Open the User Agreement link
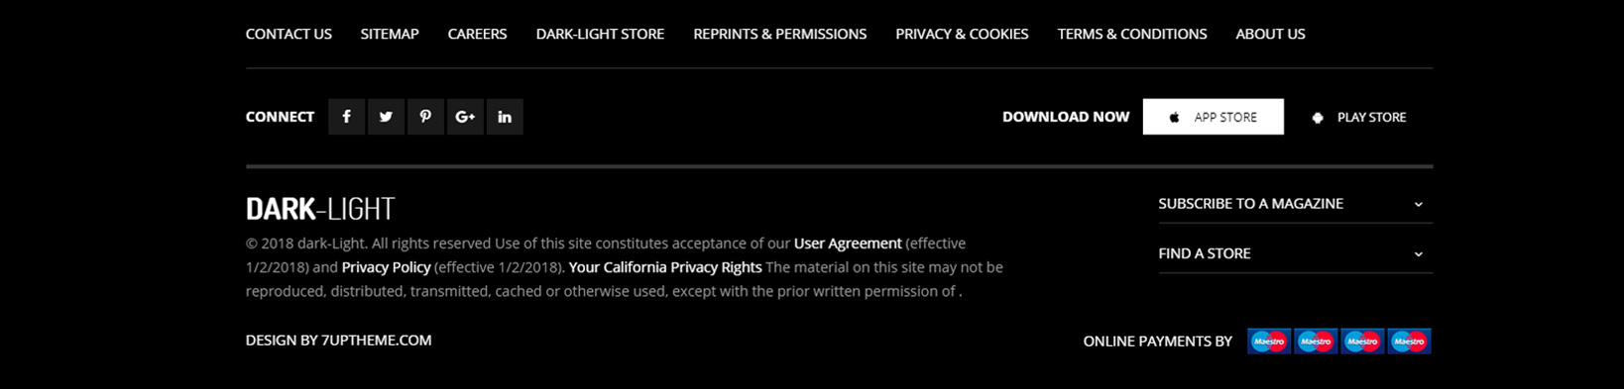Screen dimensions: 1624x389 (848, 243)
